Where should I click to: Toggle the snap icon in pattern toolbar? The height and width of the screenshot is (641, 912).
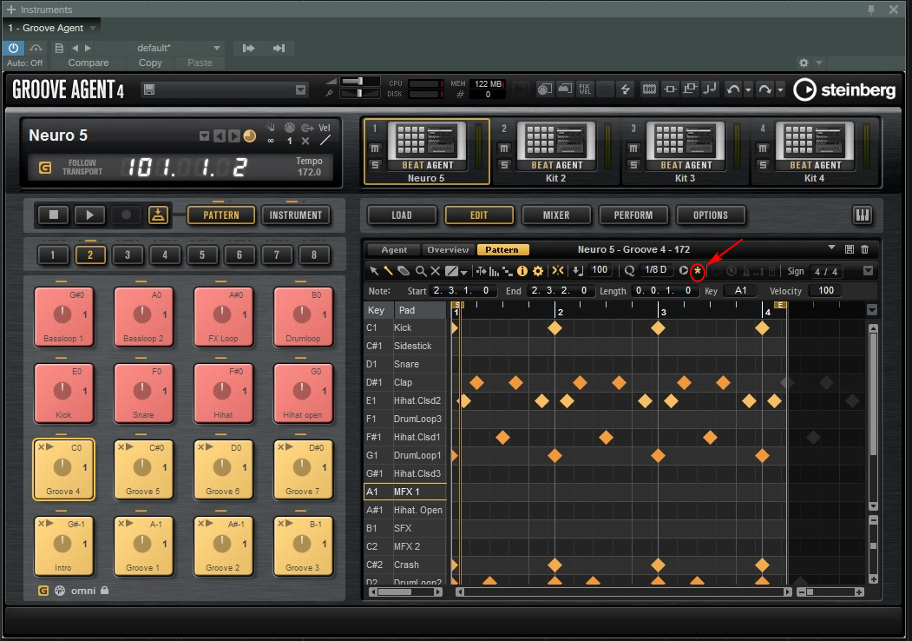[x=558, y=271]
